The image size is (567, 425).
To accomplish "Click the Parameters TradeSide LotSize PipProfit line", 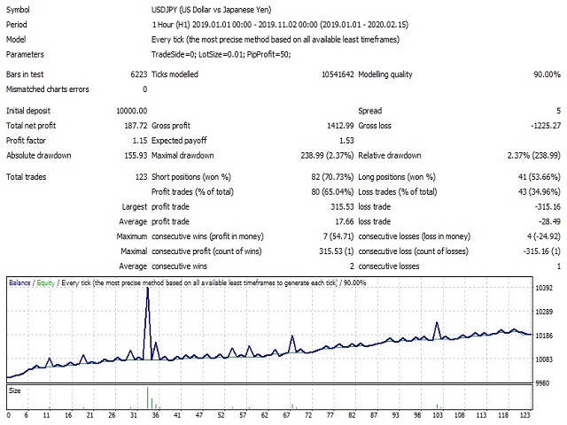I will pyautogui.click(x=221, y=55).
